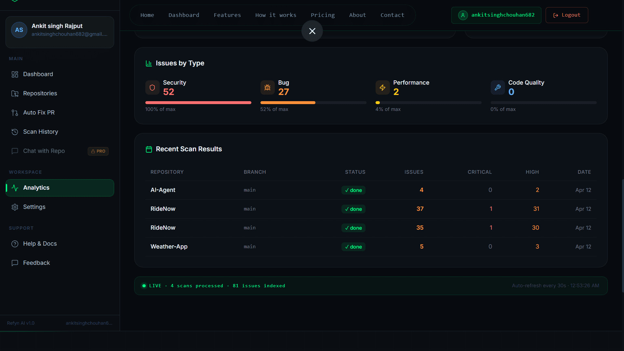This screenshot has height=351, width=624.
Task: Click the Bug type icon
Action: [x=267, y=88]
